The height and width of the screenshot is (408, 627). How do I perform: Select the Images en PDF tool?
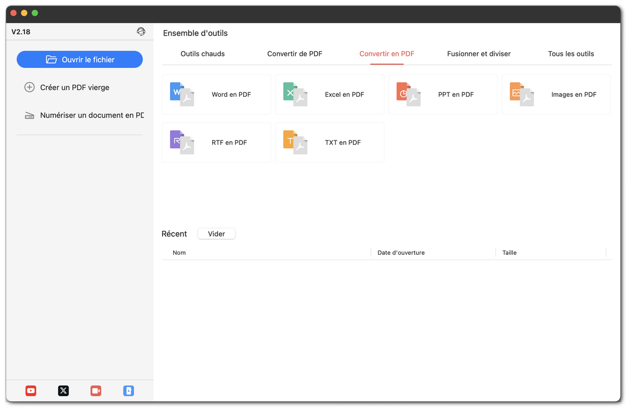click(556, 95)
